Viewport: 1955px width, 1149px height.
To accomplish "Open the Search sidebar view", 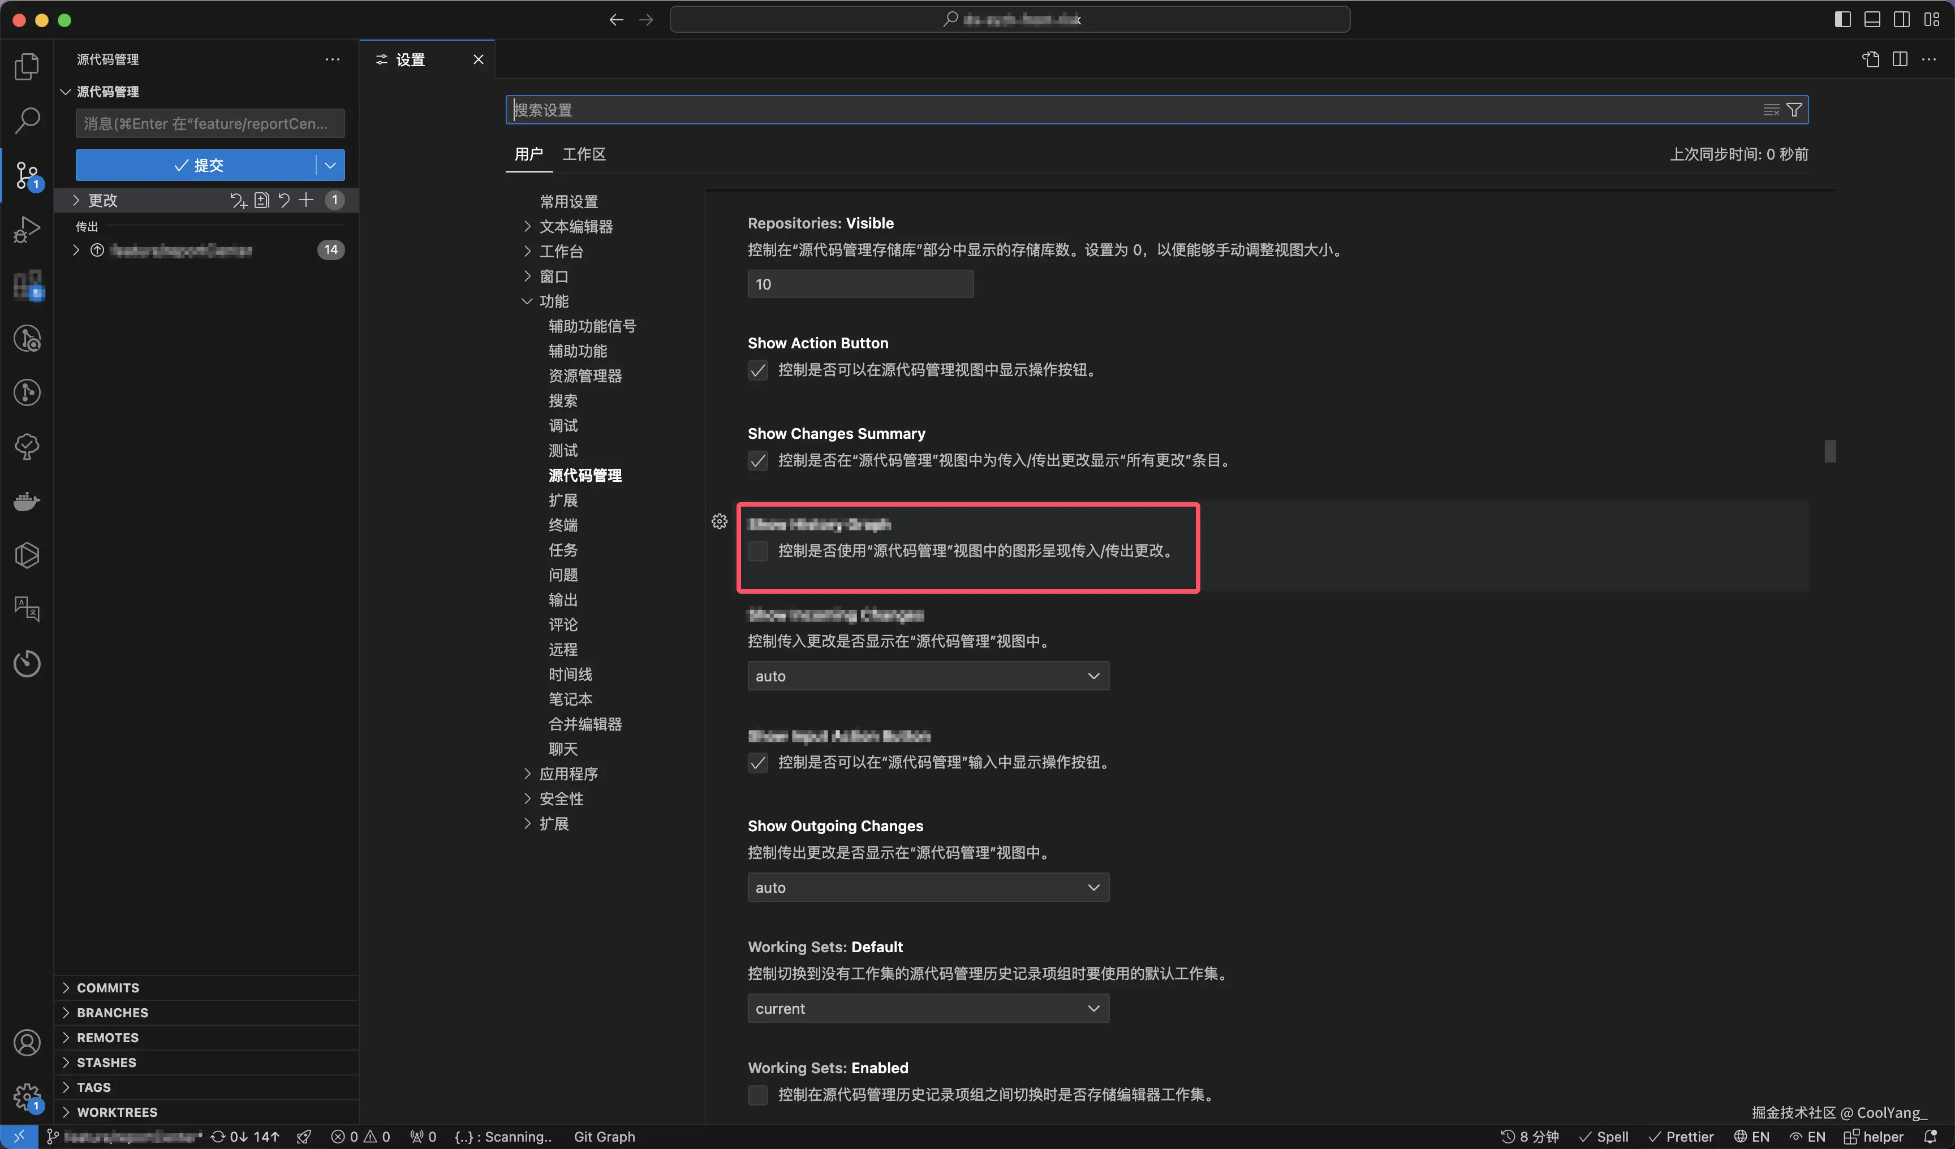I will tap(27, 121).
